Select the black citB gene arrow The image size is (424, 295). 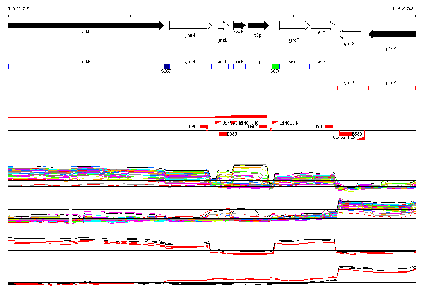point(86,25)
